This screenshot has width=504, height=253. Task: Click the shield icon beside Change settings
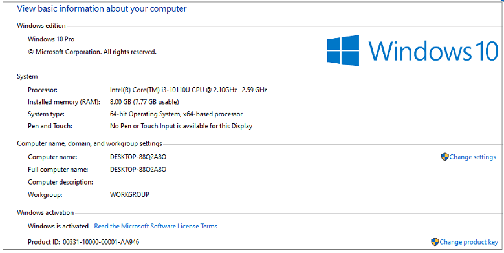pos(444,157)
